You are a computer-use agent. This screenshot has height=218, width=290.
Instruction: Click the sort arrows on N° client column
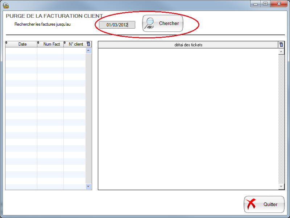pos(65,43)
